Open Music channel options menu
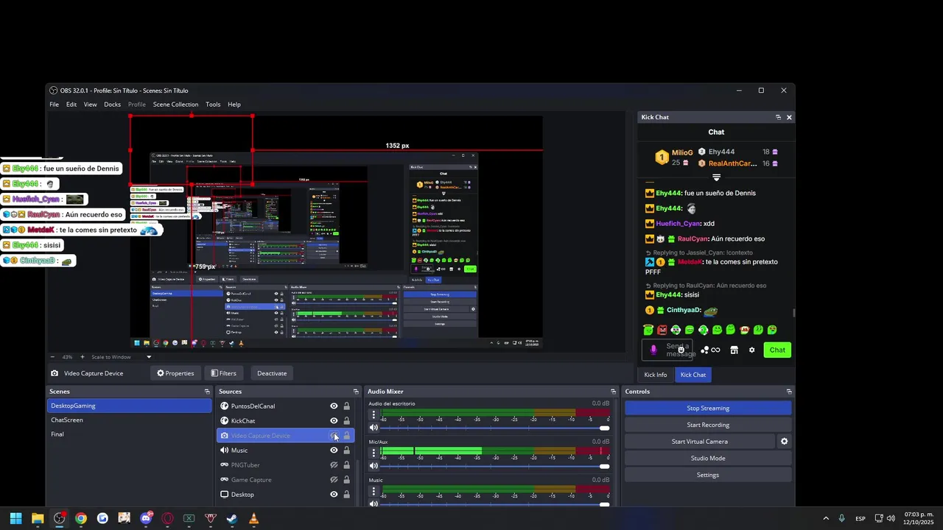 [374, 492]
